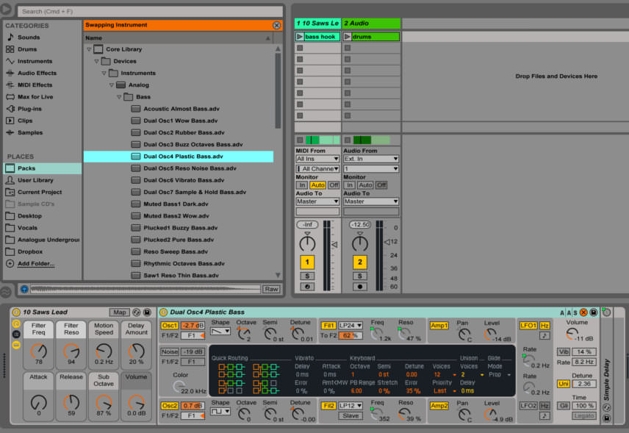Collapse the Core Library folder
Screen dimensions: 629x433
tap(89, 49)
